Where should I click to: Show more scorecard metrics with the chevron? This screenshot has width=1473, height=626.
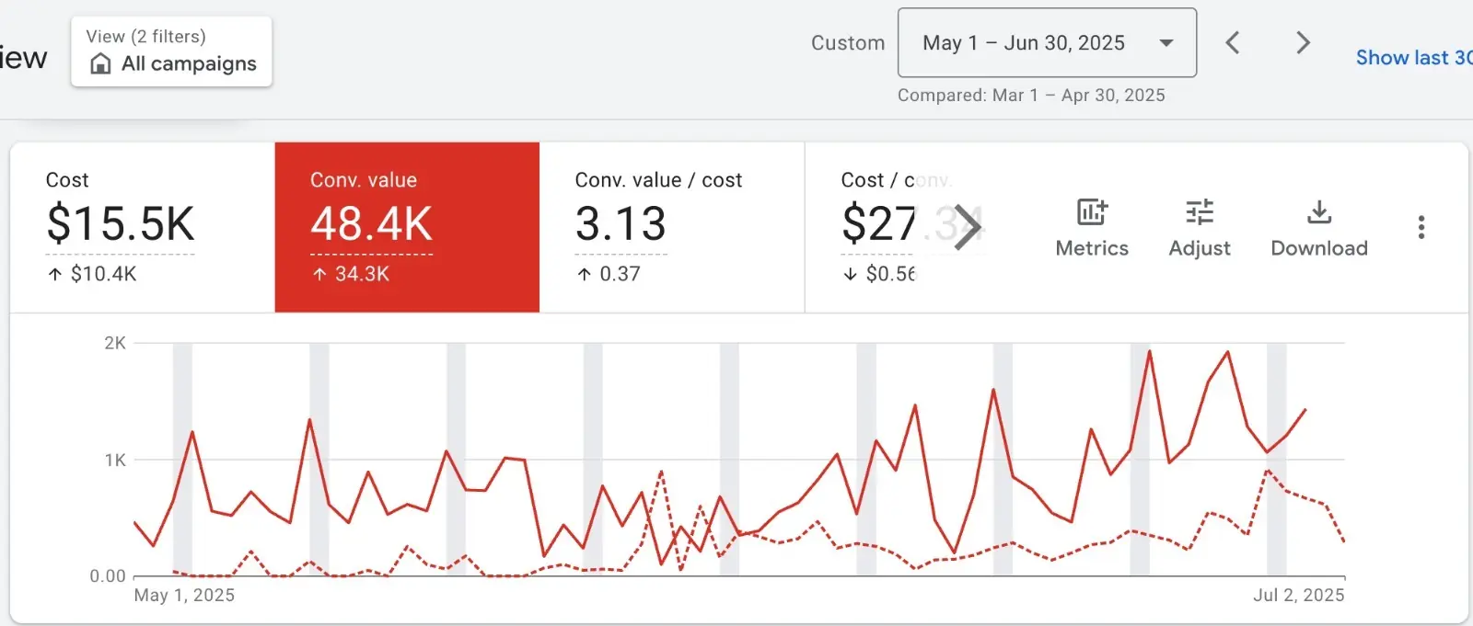(967, 227)
